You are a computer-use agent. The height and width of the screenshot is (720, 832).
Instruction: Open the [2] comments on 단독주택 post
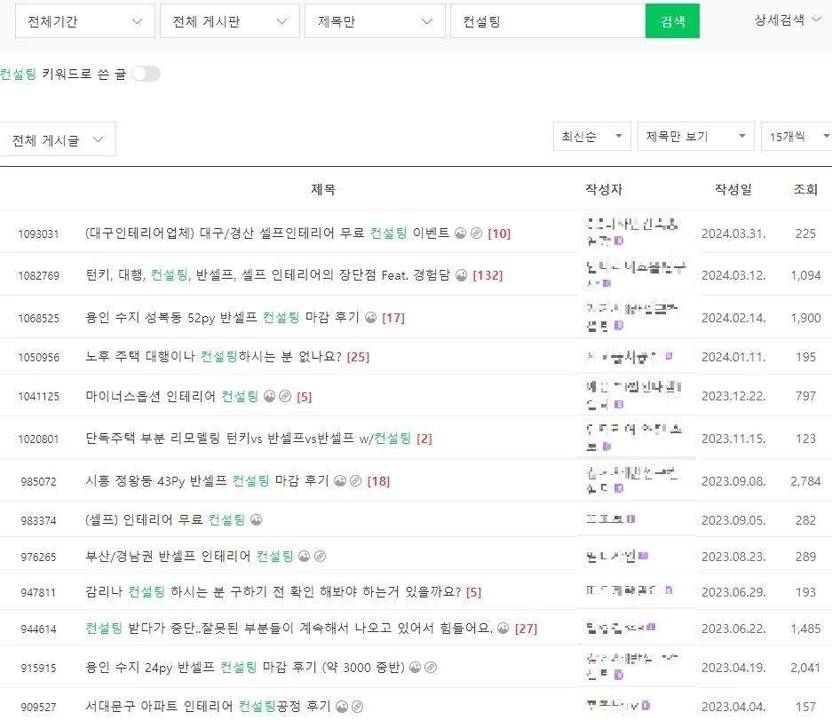click(x=424, y=439)
